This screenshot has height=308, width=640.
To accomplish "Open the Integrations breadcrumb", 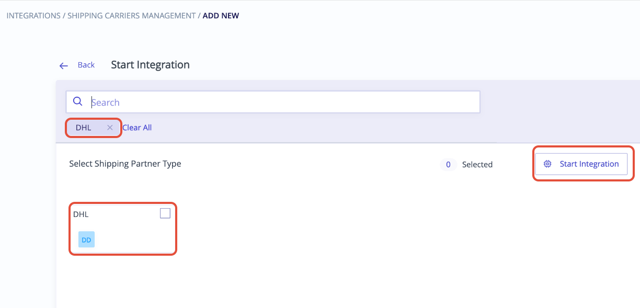I will coord(33,16).
